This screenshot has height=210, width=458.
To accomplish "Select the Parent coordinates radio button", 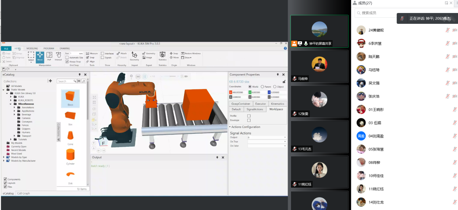I will (x=262, y=87).
